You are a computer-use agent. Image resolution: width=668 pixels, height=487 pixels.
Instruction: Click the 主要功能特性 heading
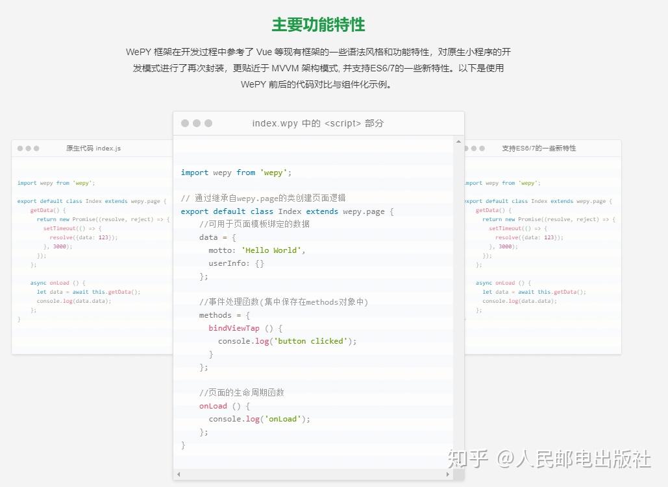click(318, 24)
